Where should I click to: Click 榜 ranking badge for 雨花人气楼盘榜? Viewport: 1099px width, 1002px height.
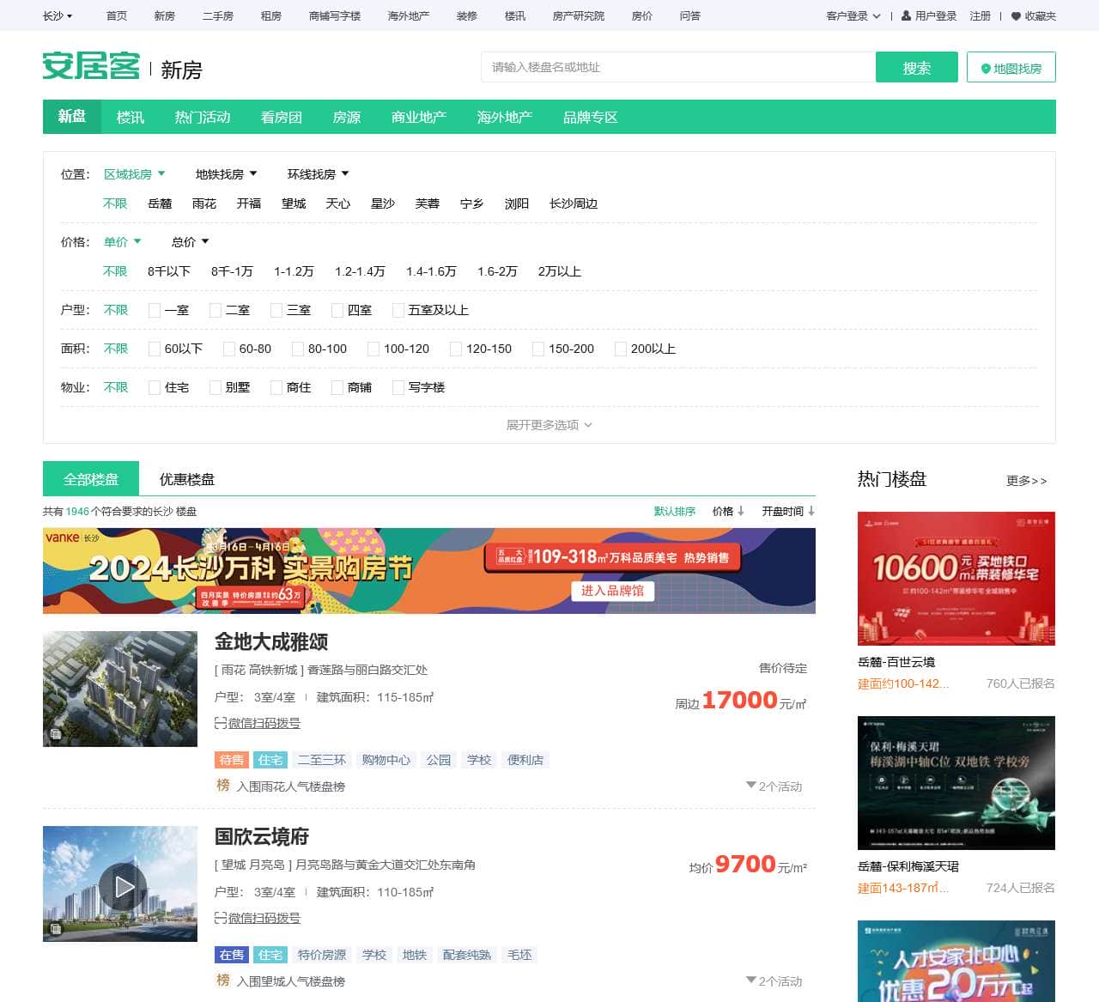(x=223, y=785)
